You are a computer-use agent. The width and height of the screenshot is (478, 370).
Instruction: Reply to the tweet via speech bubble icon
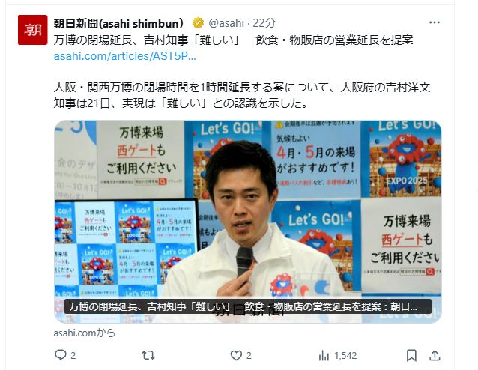point(61,355)
